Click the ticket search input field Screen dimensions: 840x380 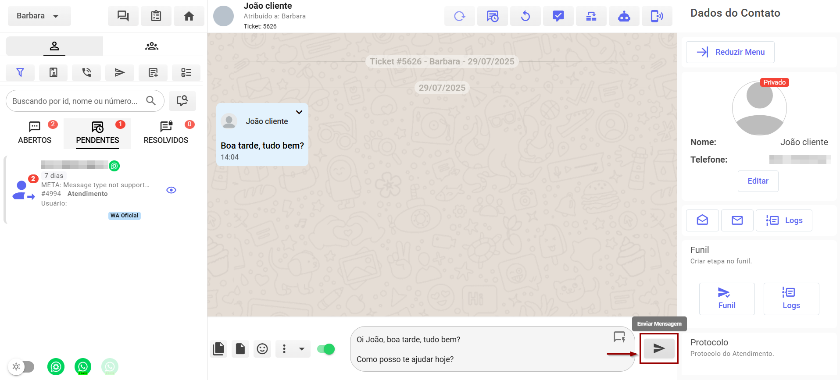(x=75, y=101)
